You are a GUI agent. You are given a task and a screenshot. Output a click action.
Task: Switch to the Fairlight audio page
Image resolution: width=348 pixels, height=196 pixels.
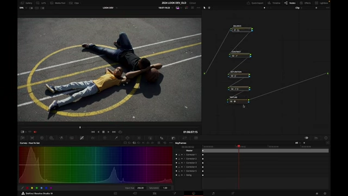213,193
